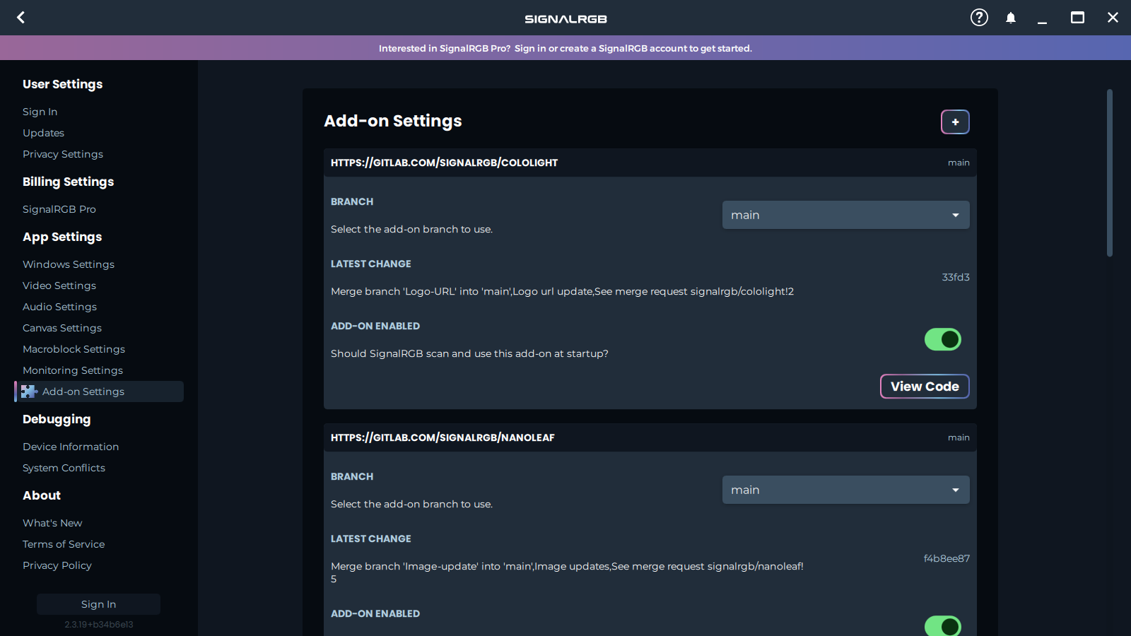Image resolution: width=1131 pixels, height=636 pixels.
Task: Open notifications bell icon
Action: coord(1011,18)
